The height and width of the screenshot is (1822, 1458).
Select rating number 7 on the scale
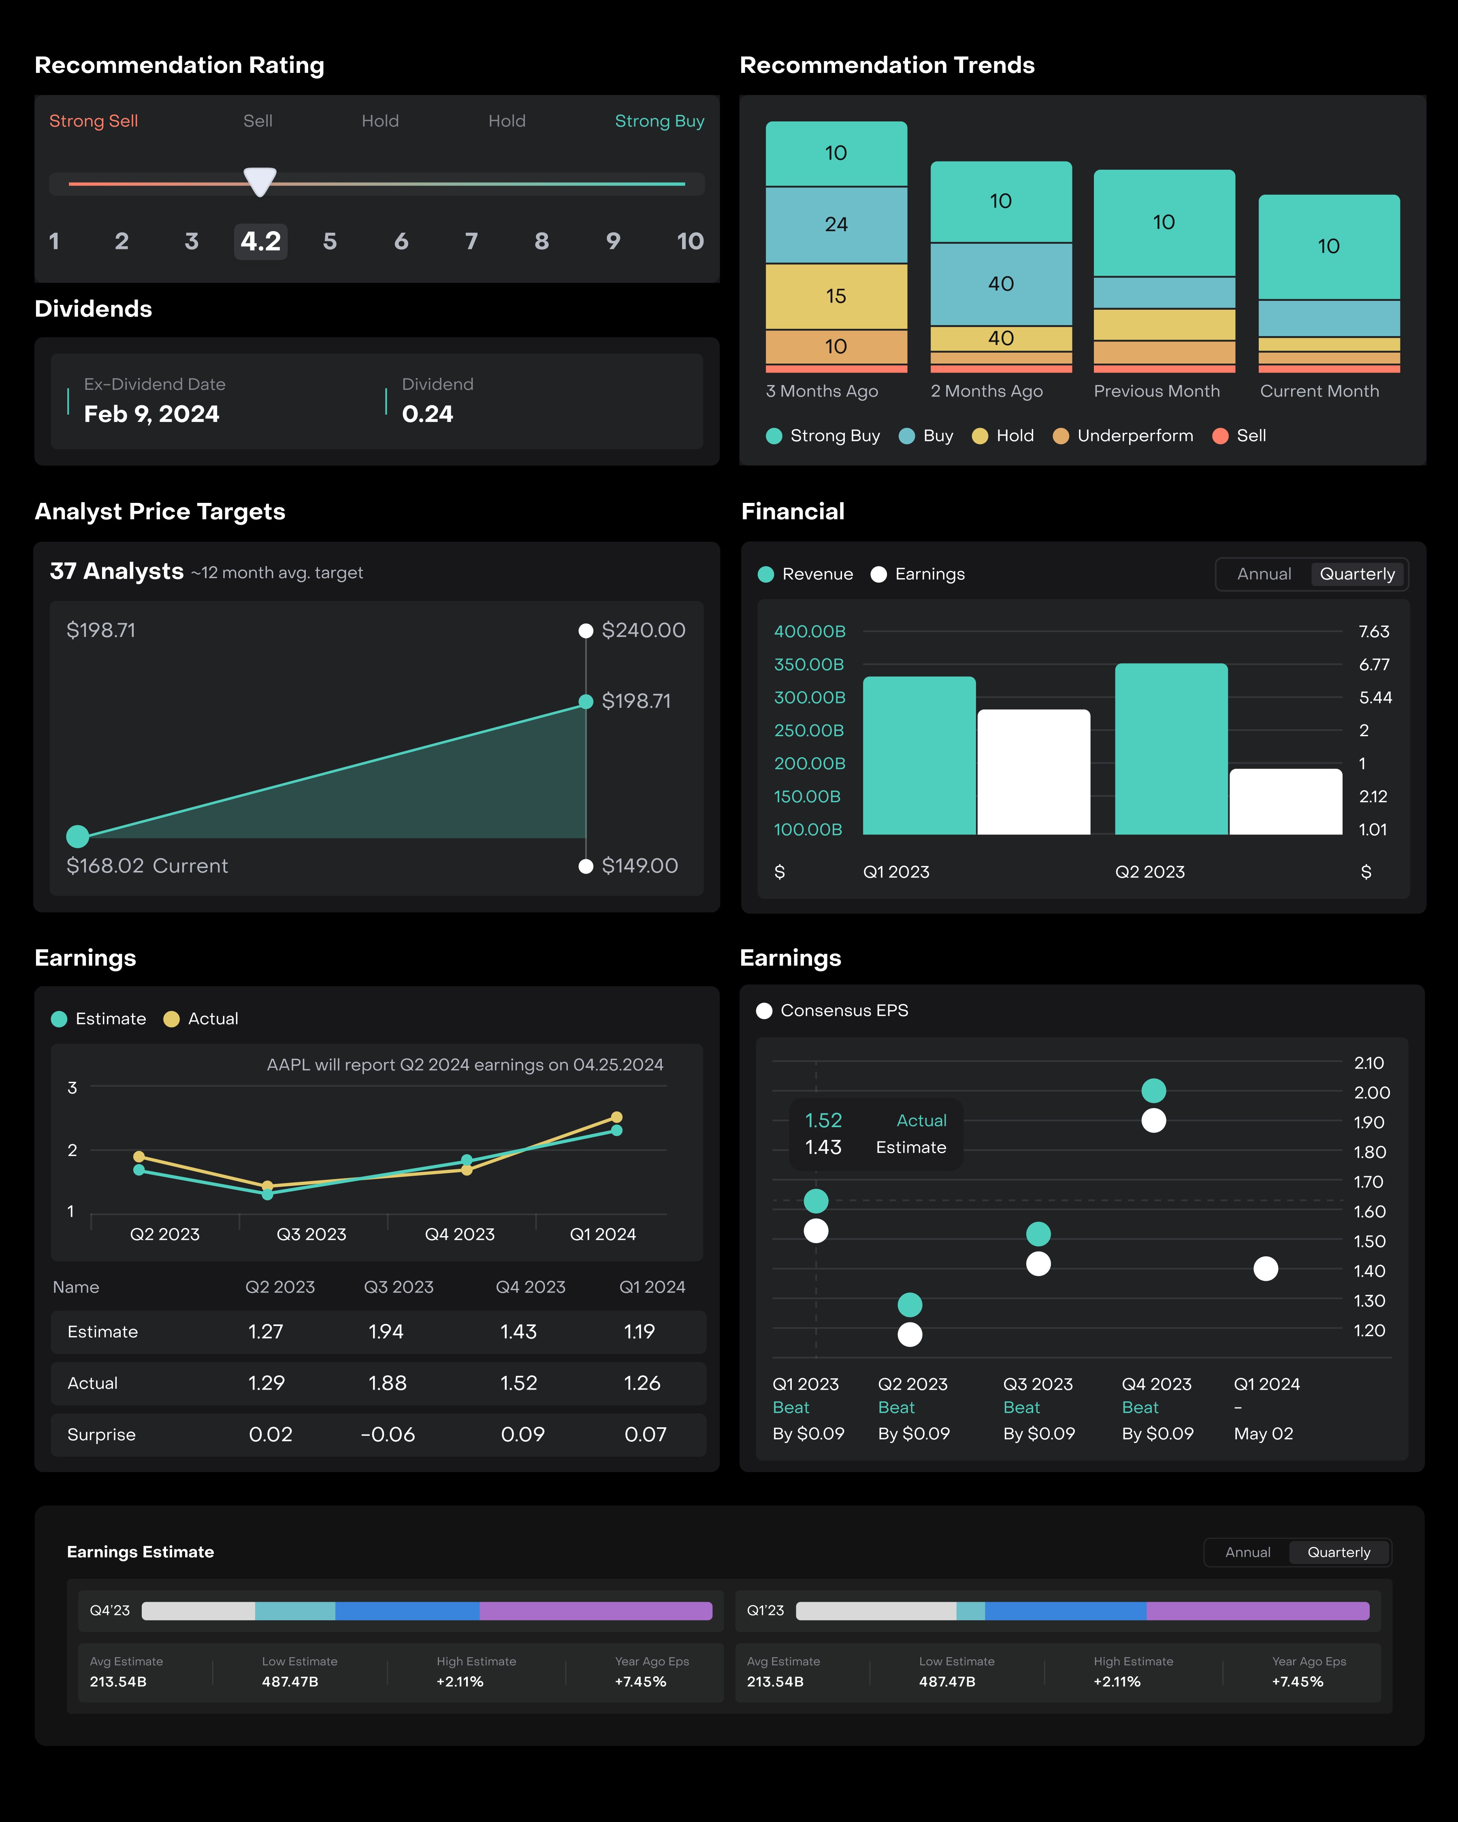click(x=472, y=242)
